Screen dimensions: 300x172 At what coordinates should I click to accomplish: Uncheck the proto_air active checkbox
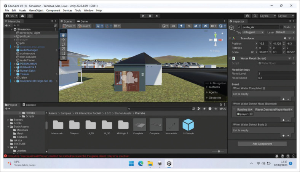coord(239,27)
